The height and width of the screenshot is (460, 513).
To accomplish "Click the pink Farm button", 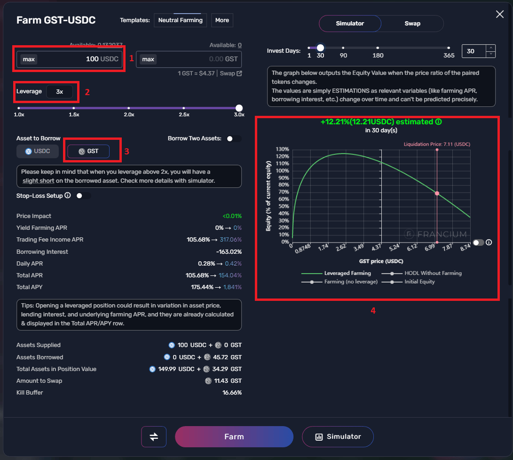I will pyautogui.click(x=234, y=436).
